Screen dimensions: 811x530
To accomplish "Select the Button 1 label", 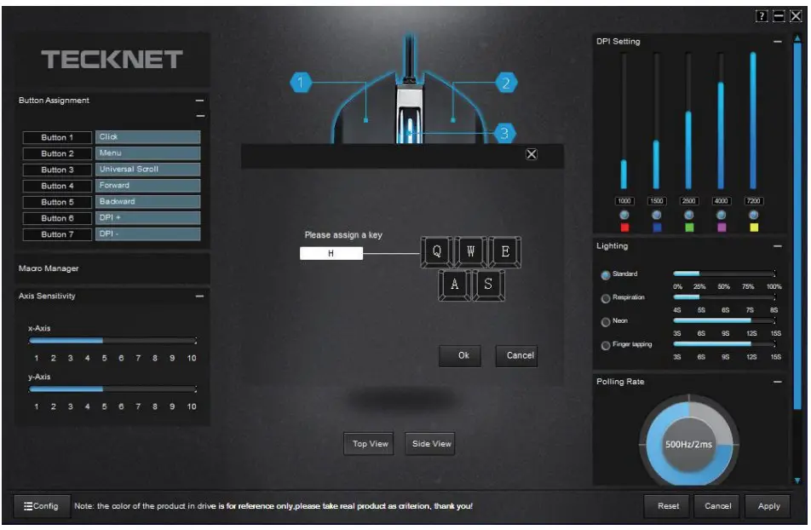I will coord(57,137).
